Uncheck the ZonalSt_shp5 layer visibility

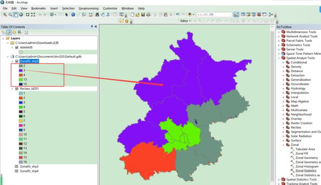[17, 61]
